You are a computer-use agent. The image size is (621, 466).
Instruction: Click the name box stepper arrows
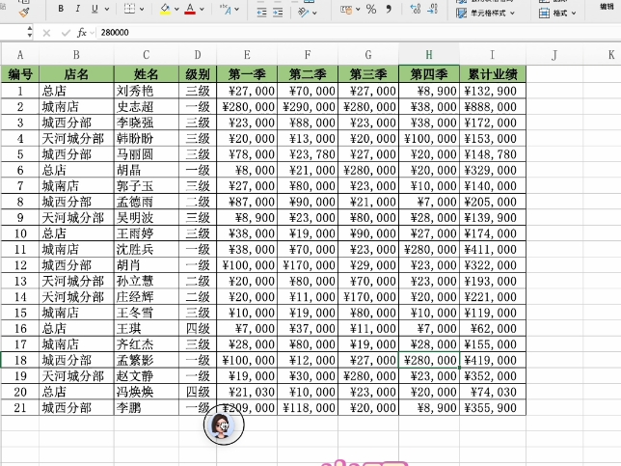point(30,32)
